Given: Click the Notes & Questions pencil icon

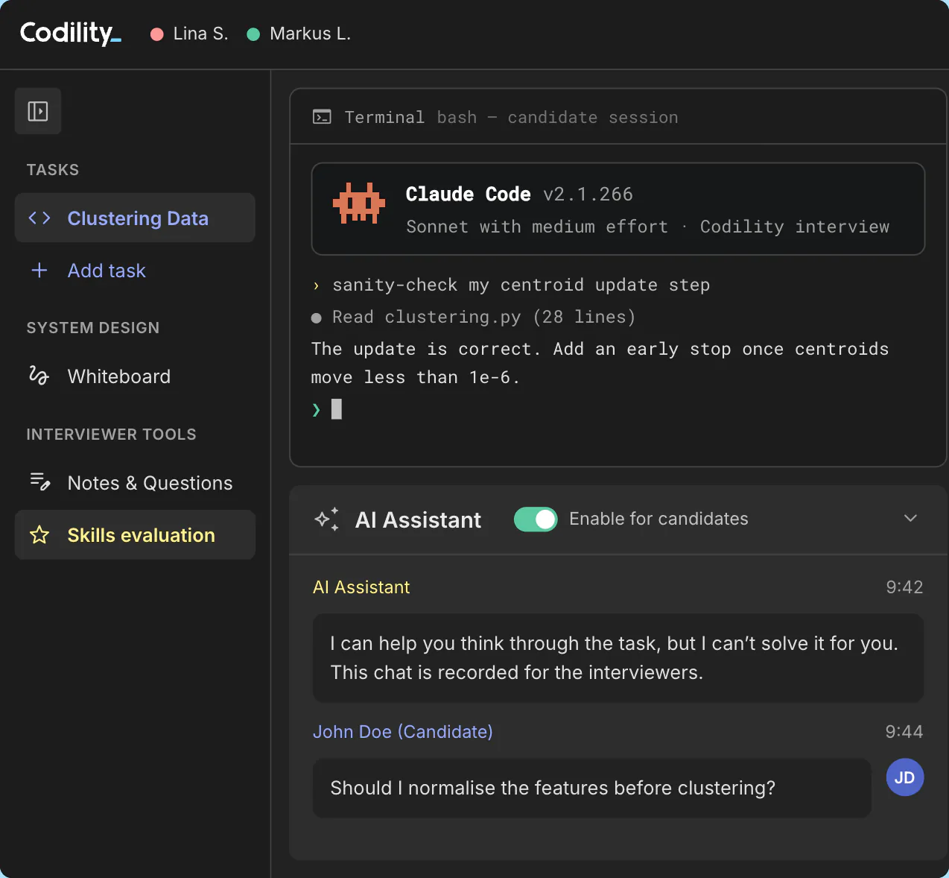Looking at the screenshot, I should [39, 482].
